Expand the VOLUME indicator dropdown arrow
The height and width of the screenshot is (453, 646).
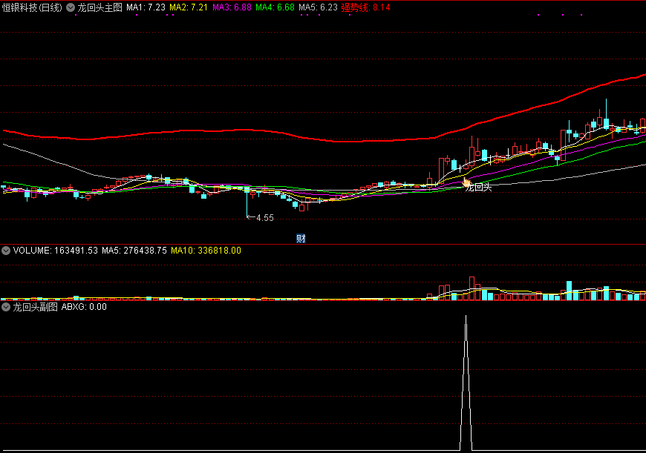pyautogui.click(x=6, y=251)
